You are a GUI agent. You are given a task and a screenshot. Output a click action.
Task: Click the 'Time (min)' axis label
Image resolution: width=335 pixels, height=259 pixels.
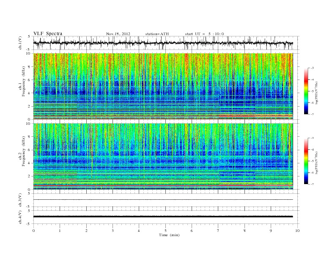pyautogui.click(x=169, y=235)
